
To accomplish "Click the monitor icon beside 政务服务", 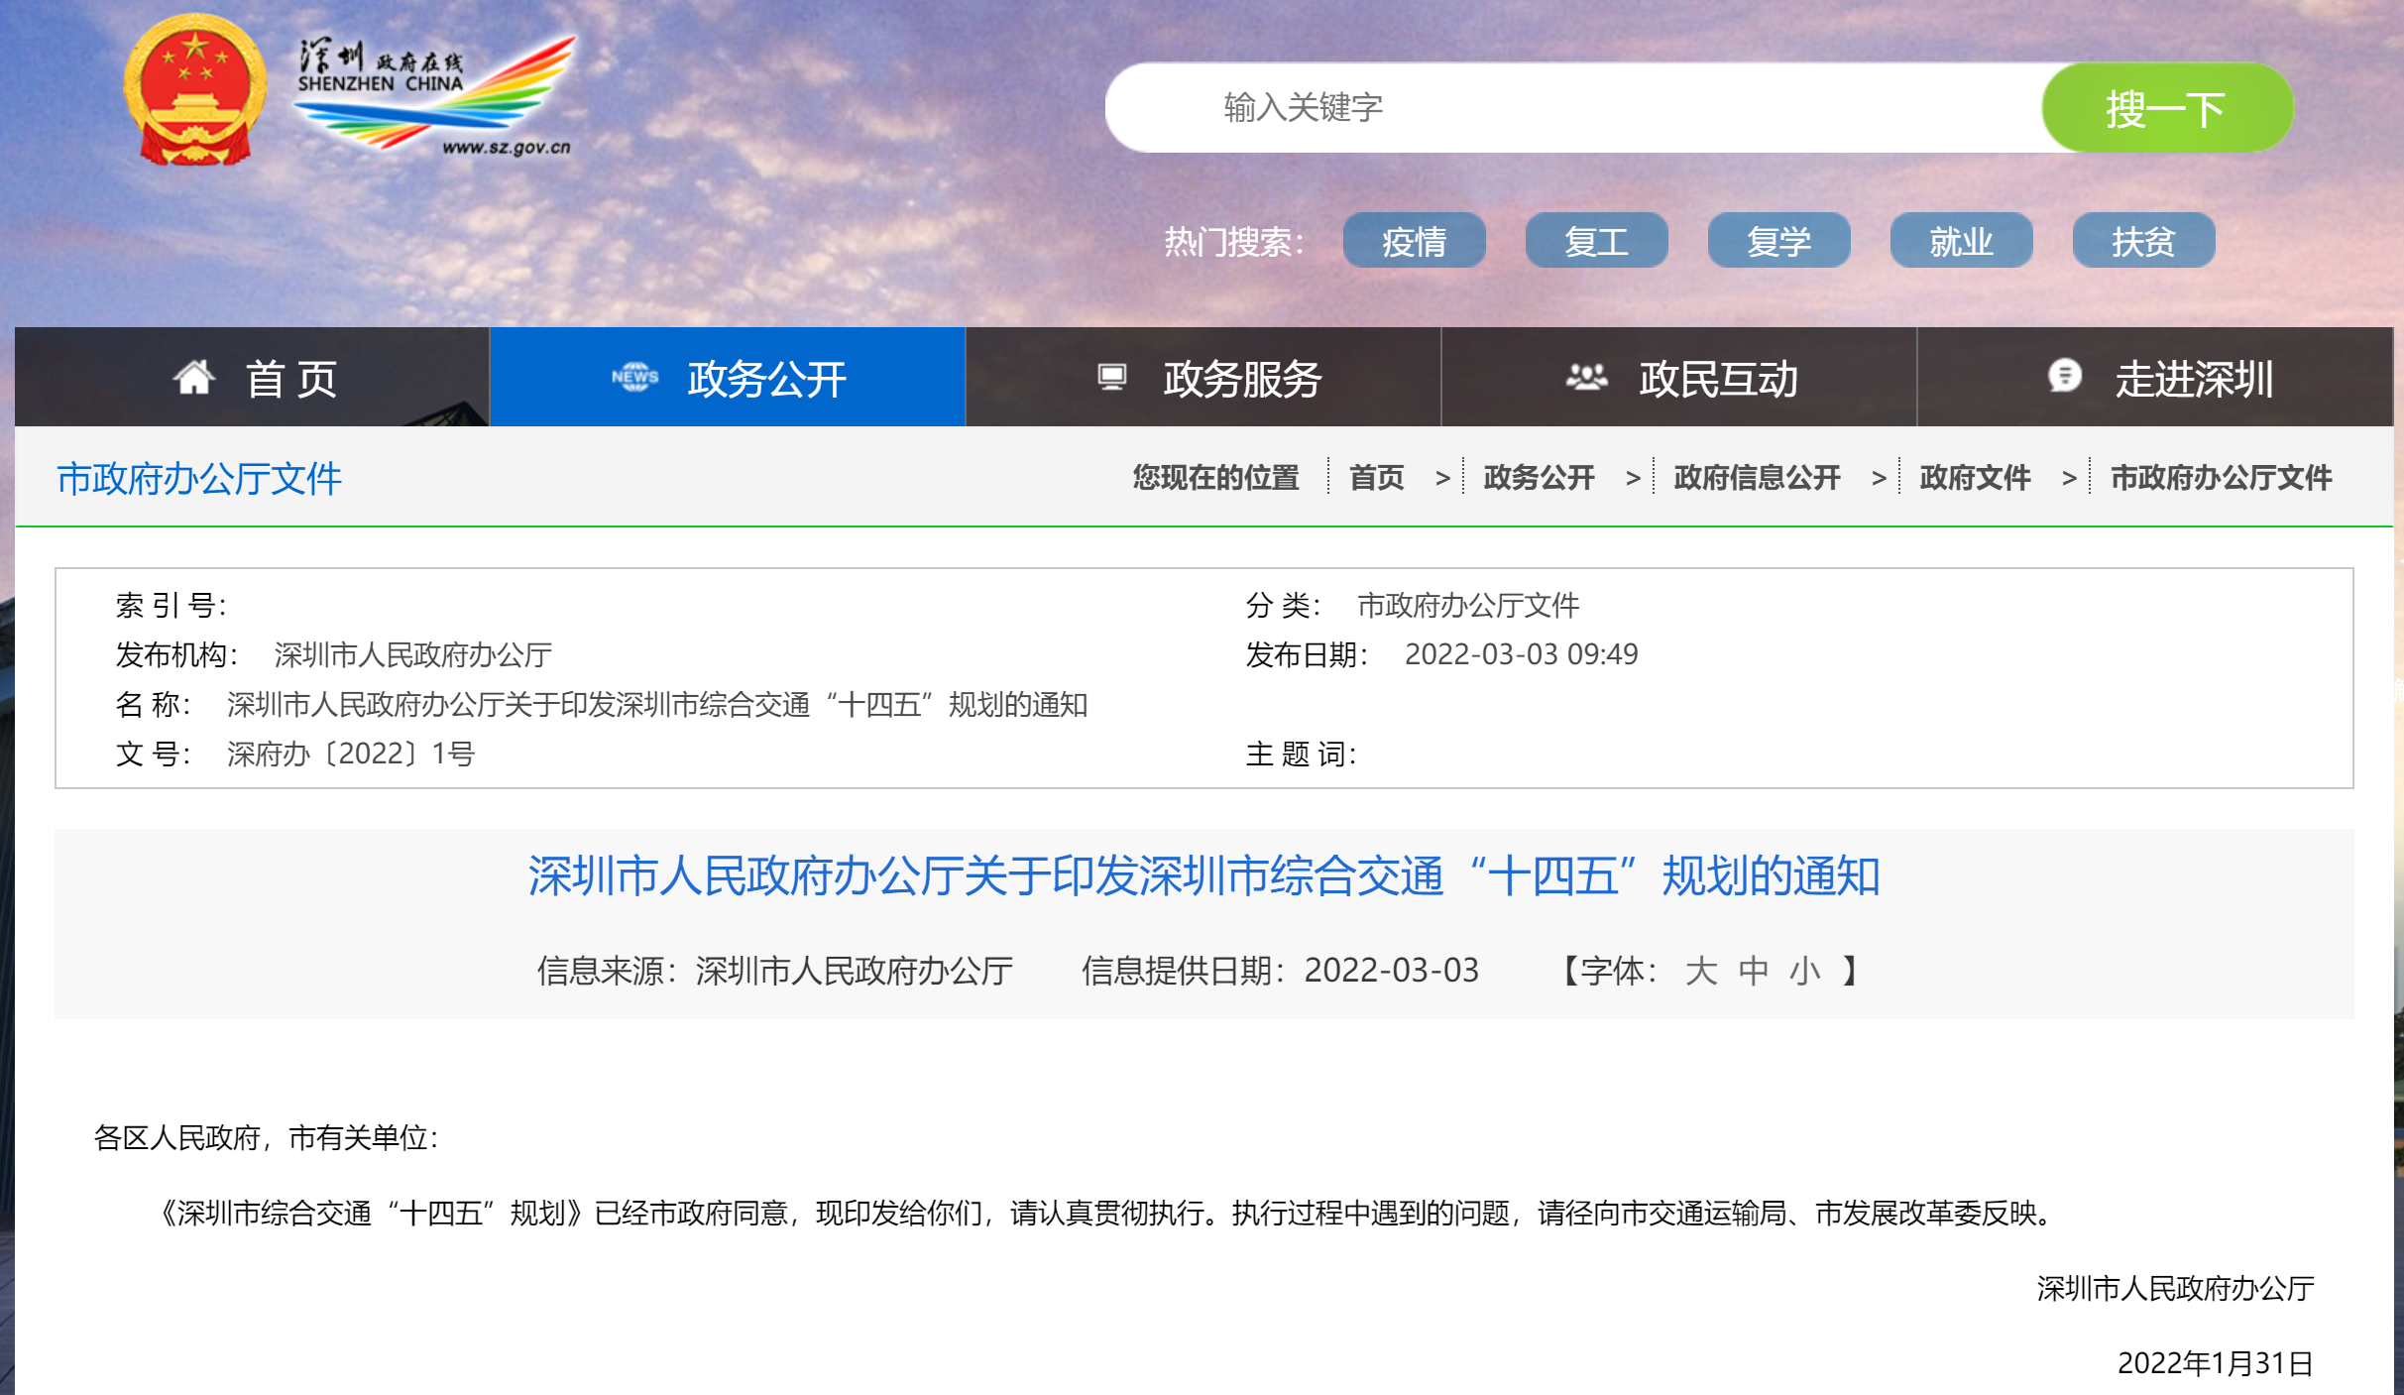I will (x=1112, y=377).
